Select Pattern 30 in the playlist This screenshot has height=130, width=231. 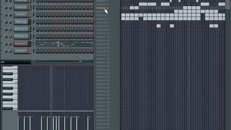(103, 102)
